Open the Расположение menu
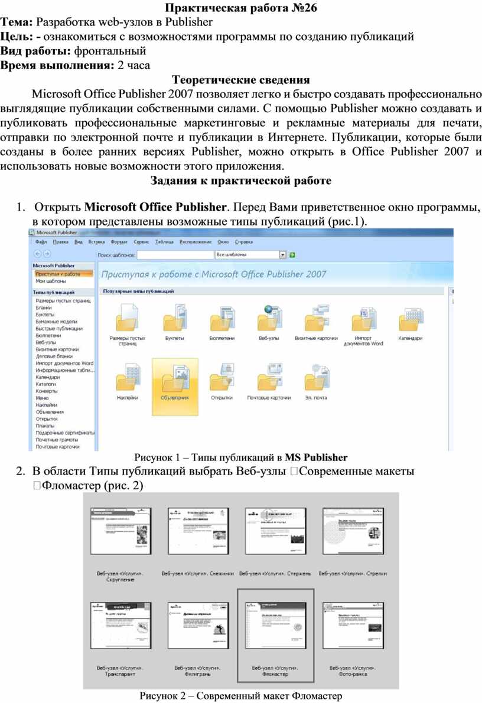Viewport: 482px width, 703px height. (x=196, y=242)
